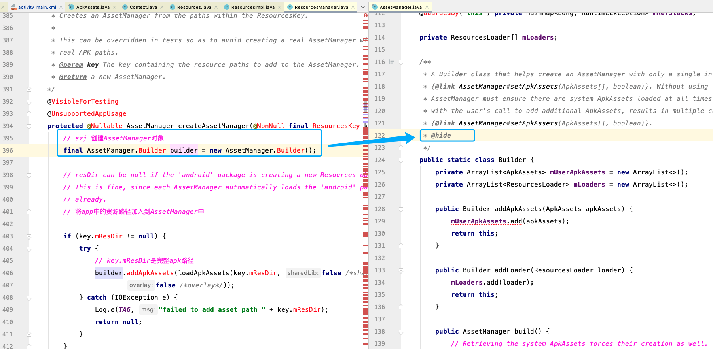Close the ResourcesManager.java tab
Viewport: 713px width, 349px height.
[x=353, y=7]
